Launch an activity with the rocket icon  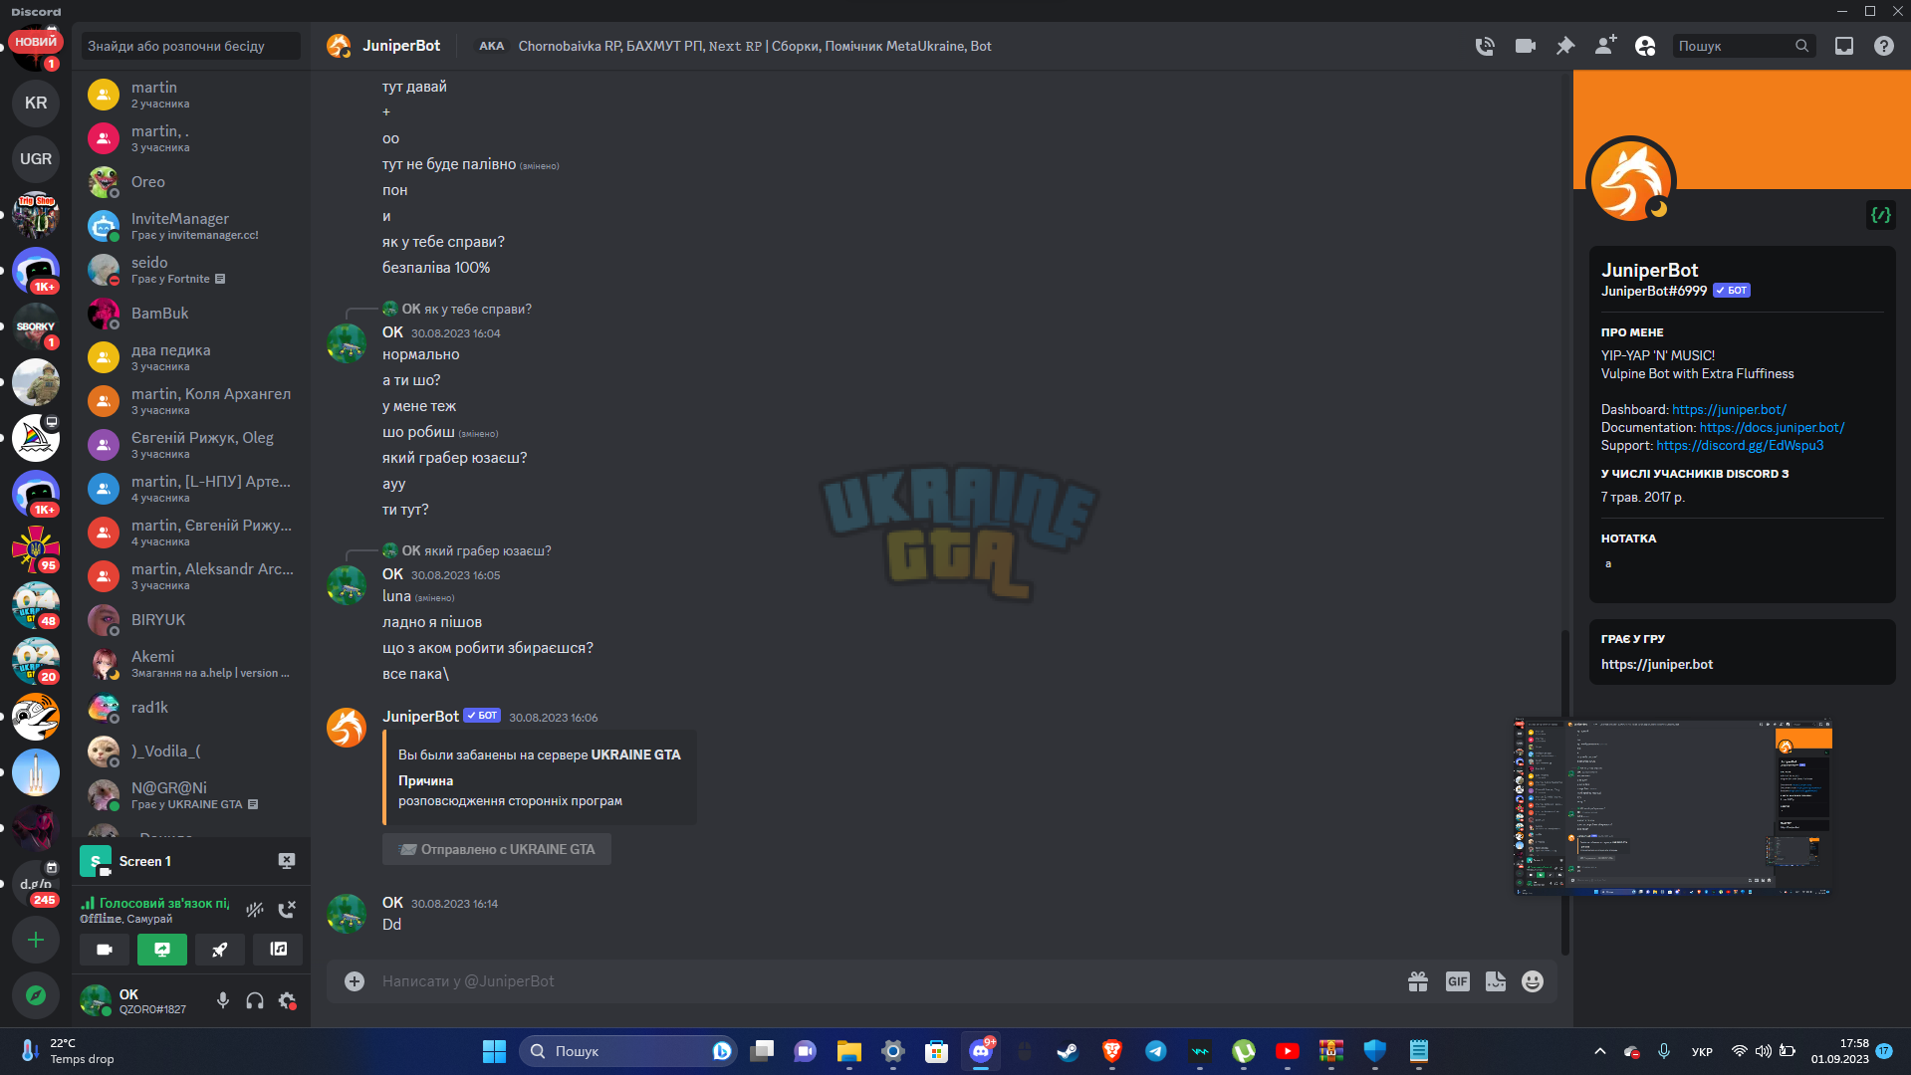point(220,950)
